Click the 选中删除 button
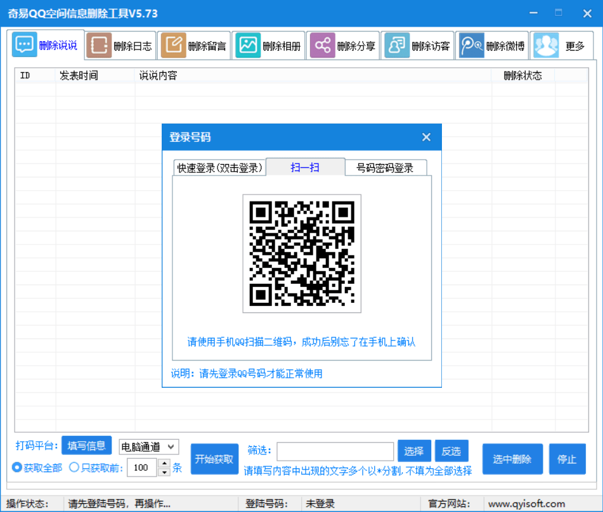This screenshot has width=603, height=512. (x=512, y=459)
